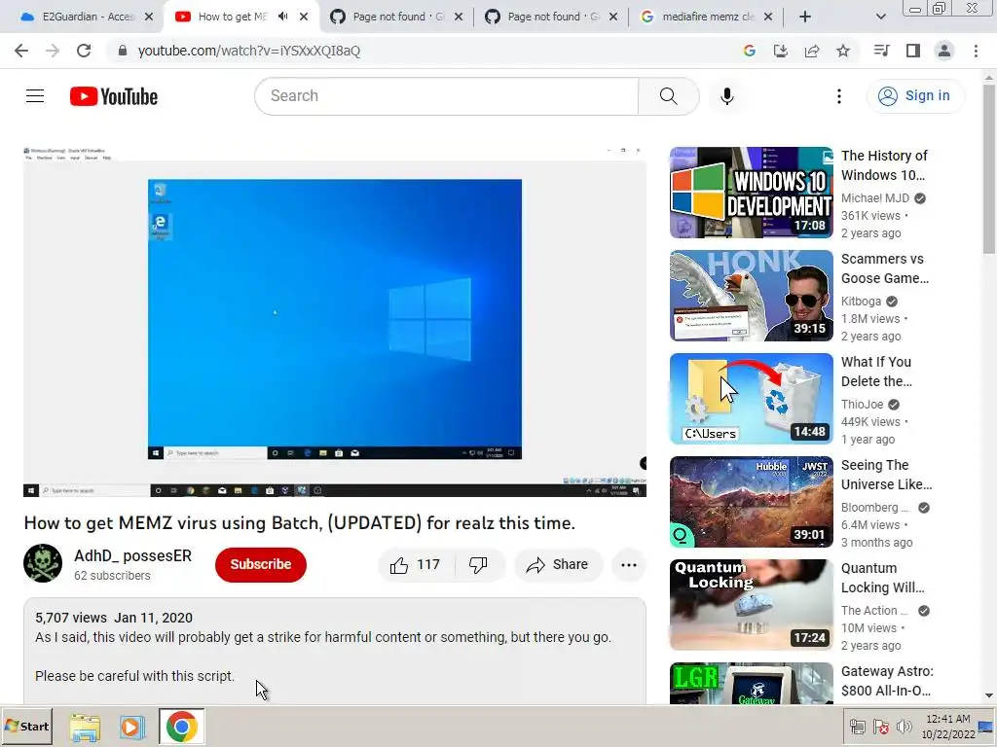Go back with the browser back arrow
The width and height of the screenshot is (997, 747).
click(x=21, y=51)
